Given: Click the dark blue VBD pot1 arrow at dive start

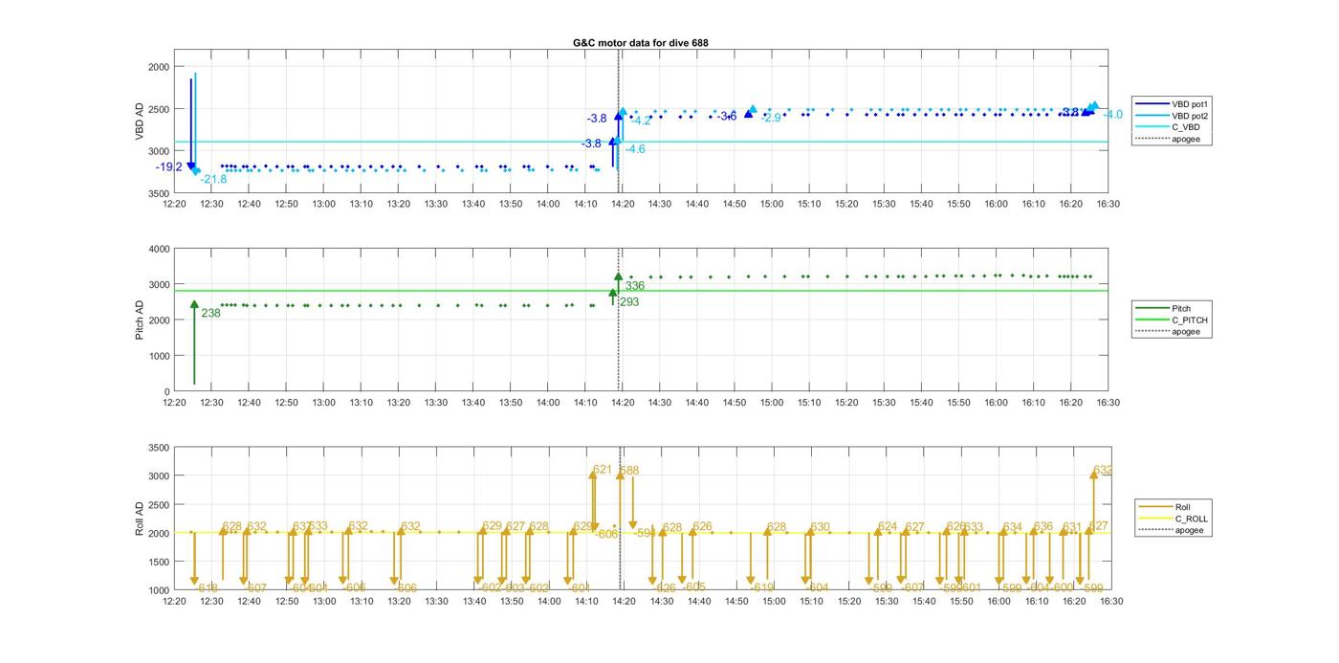Looking at the screenshot, I should (x=191, y=124).
